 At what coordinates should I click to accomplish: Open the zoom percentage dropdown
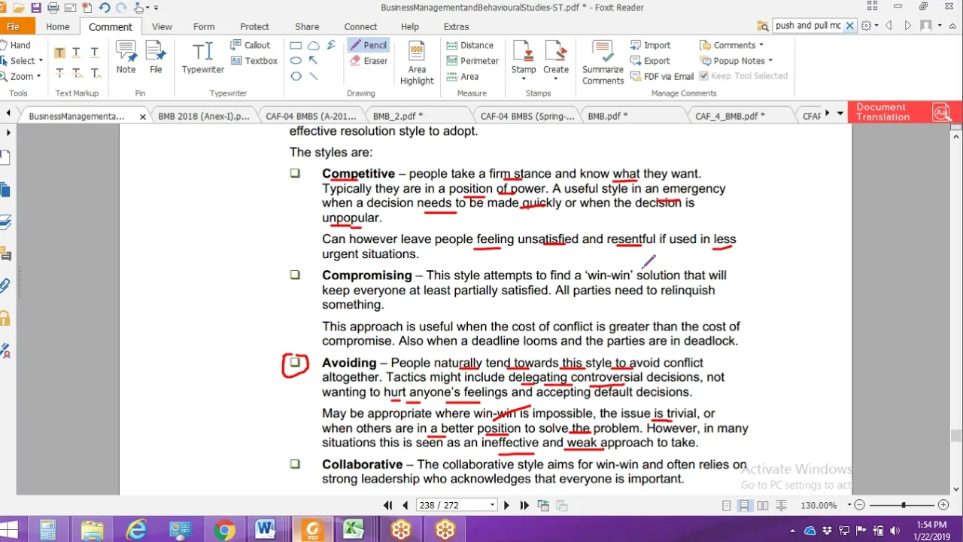click(849, 506)
